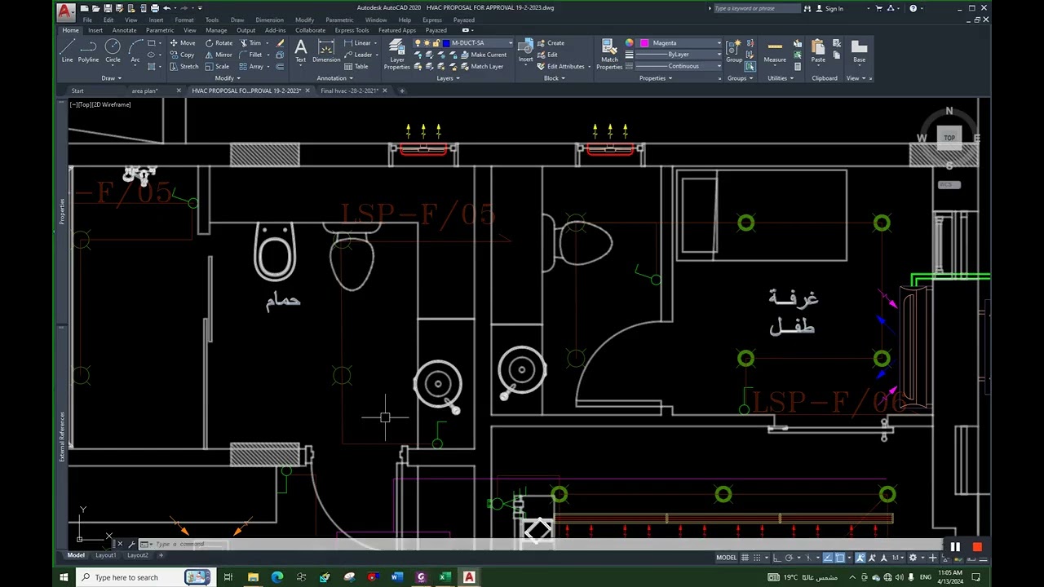Viewport: 1044px width, 587px height.
Task: Toggle the MODEL space button in status bar
Action: click(x=727, y=558)
